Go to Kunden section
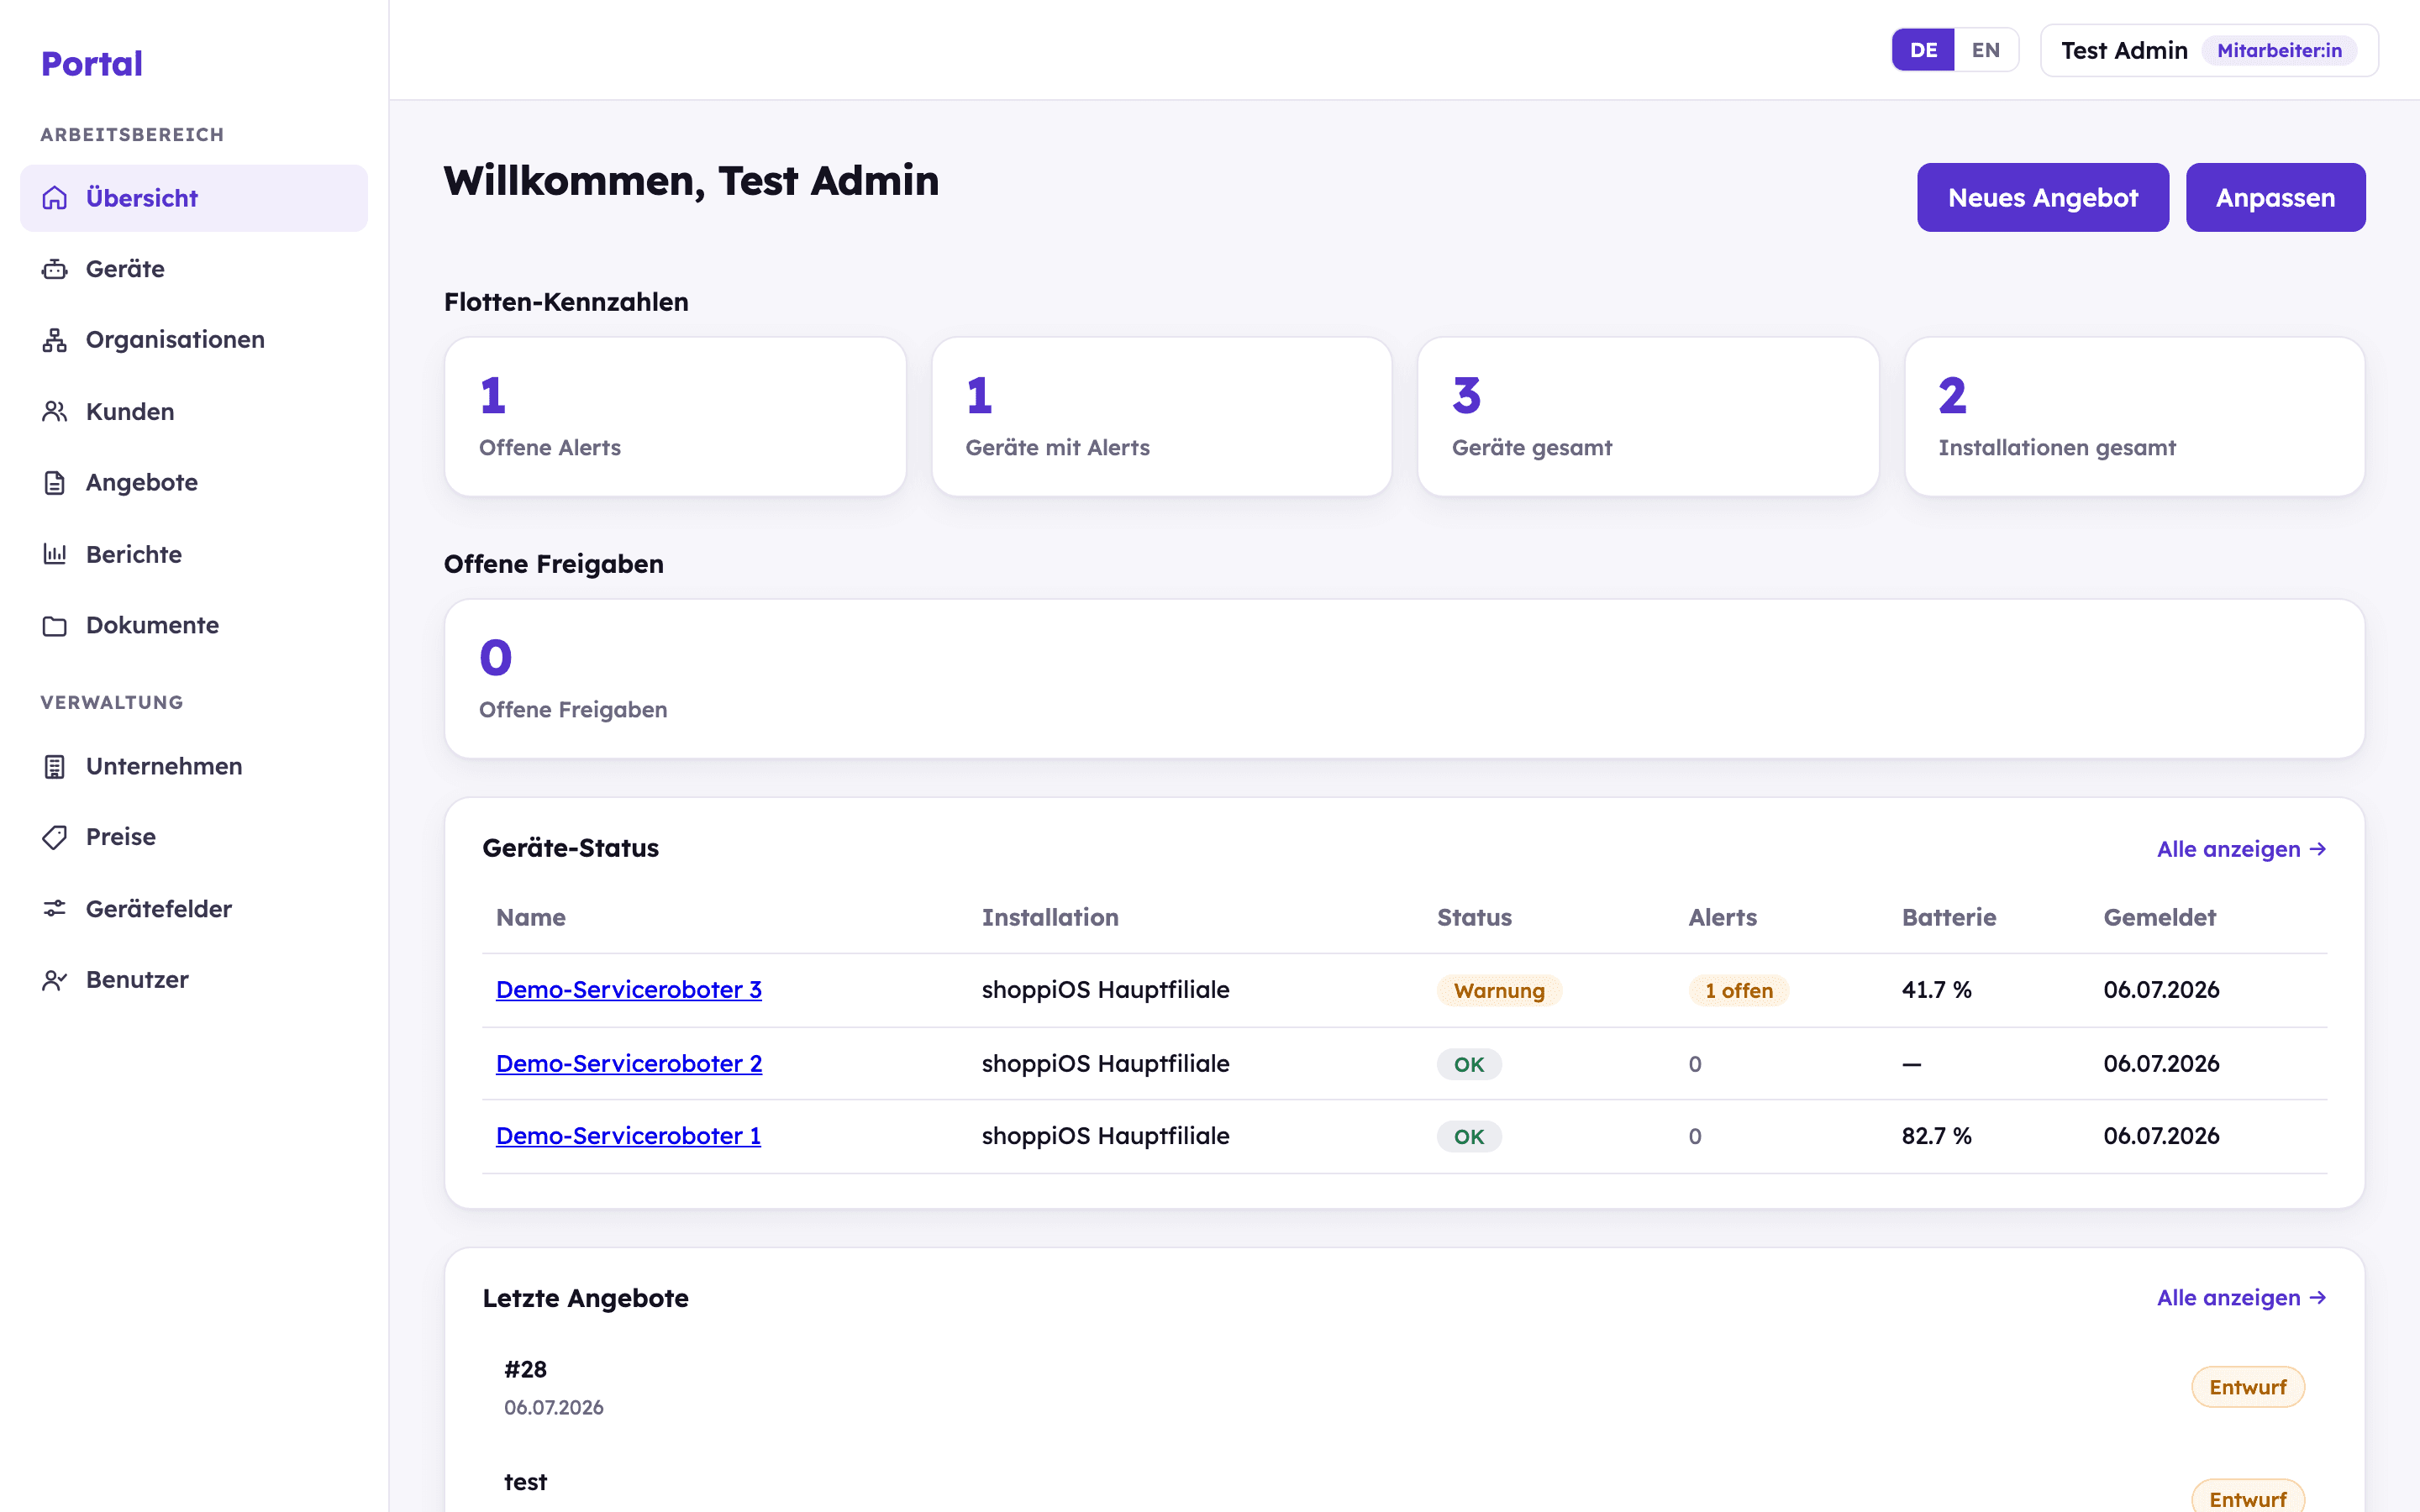Viewport: 2420px width, 1512px height. (194, 411)
